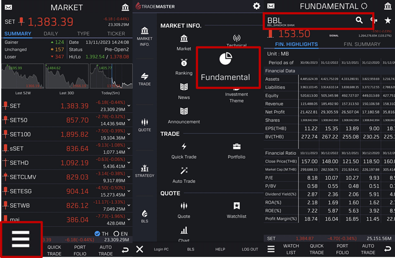Open TradeMaster settings gear
This screenshot has width=395, height=258.
(x=256, y=6)
